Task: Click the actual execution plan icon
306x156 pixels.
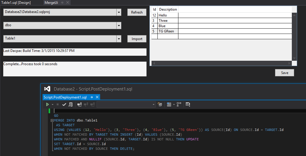Action: [x=179, y=104]
